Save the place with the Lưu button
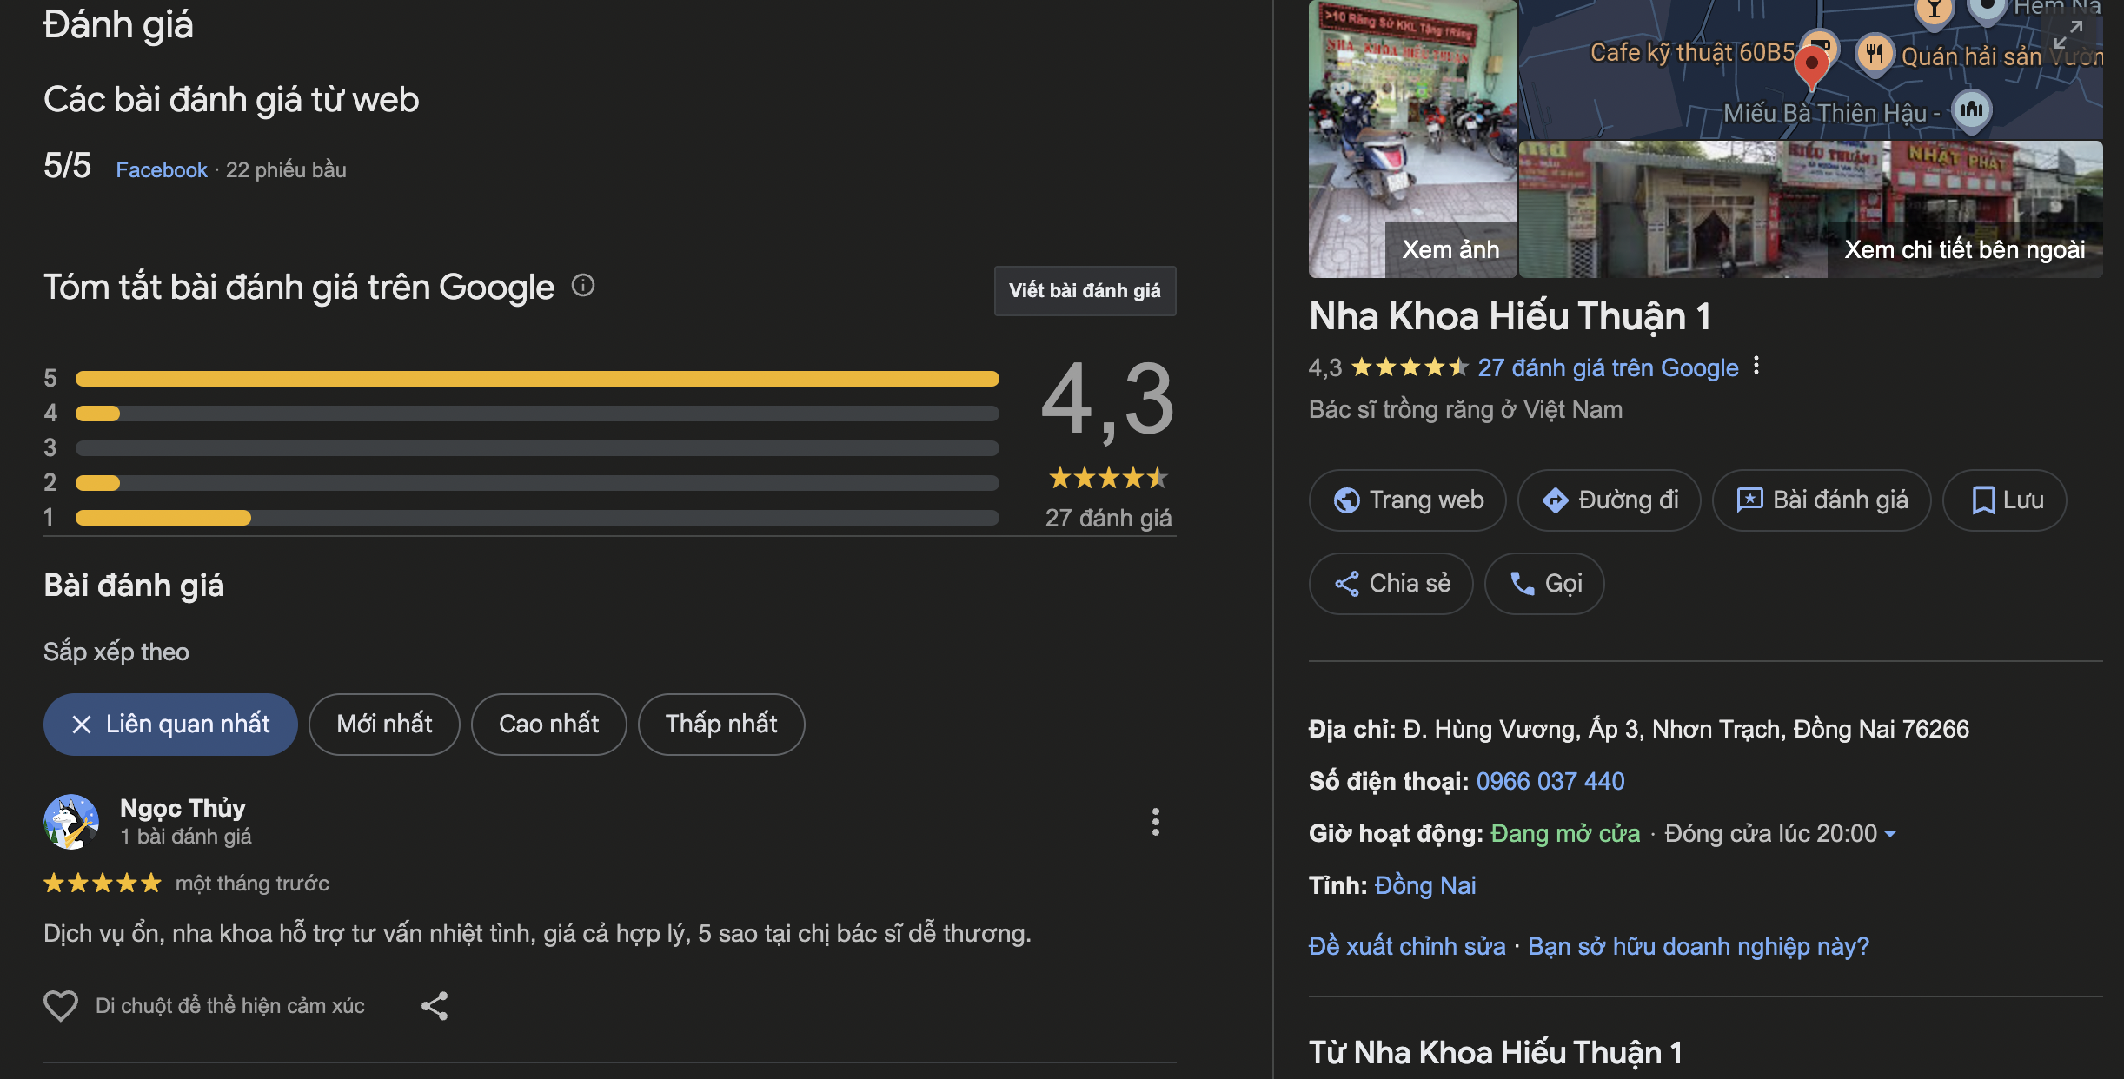 click(2005, 500)
